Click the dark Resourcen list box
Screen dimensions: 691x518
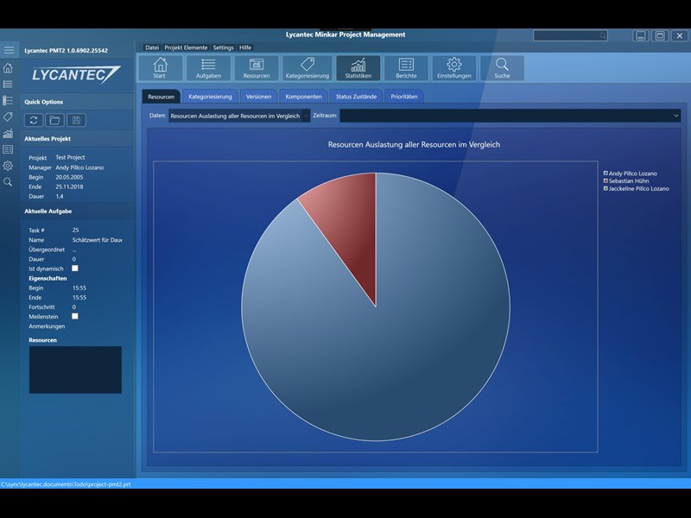pyautogui.click(x=75, y=370)
